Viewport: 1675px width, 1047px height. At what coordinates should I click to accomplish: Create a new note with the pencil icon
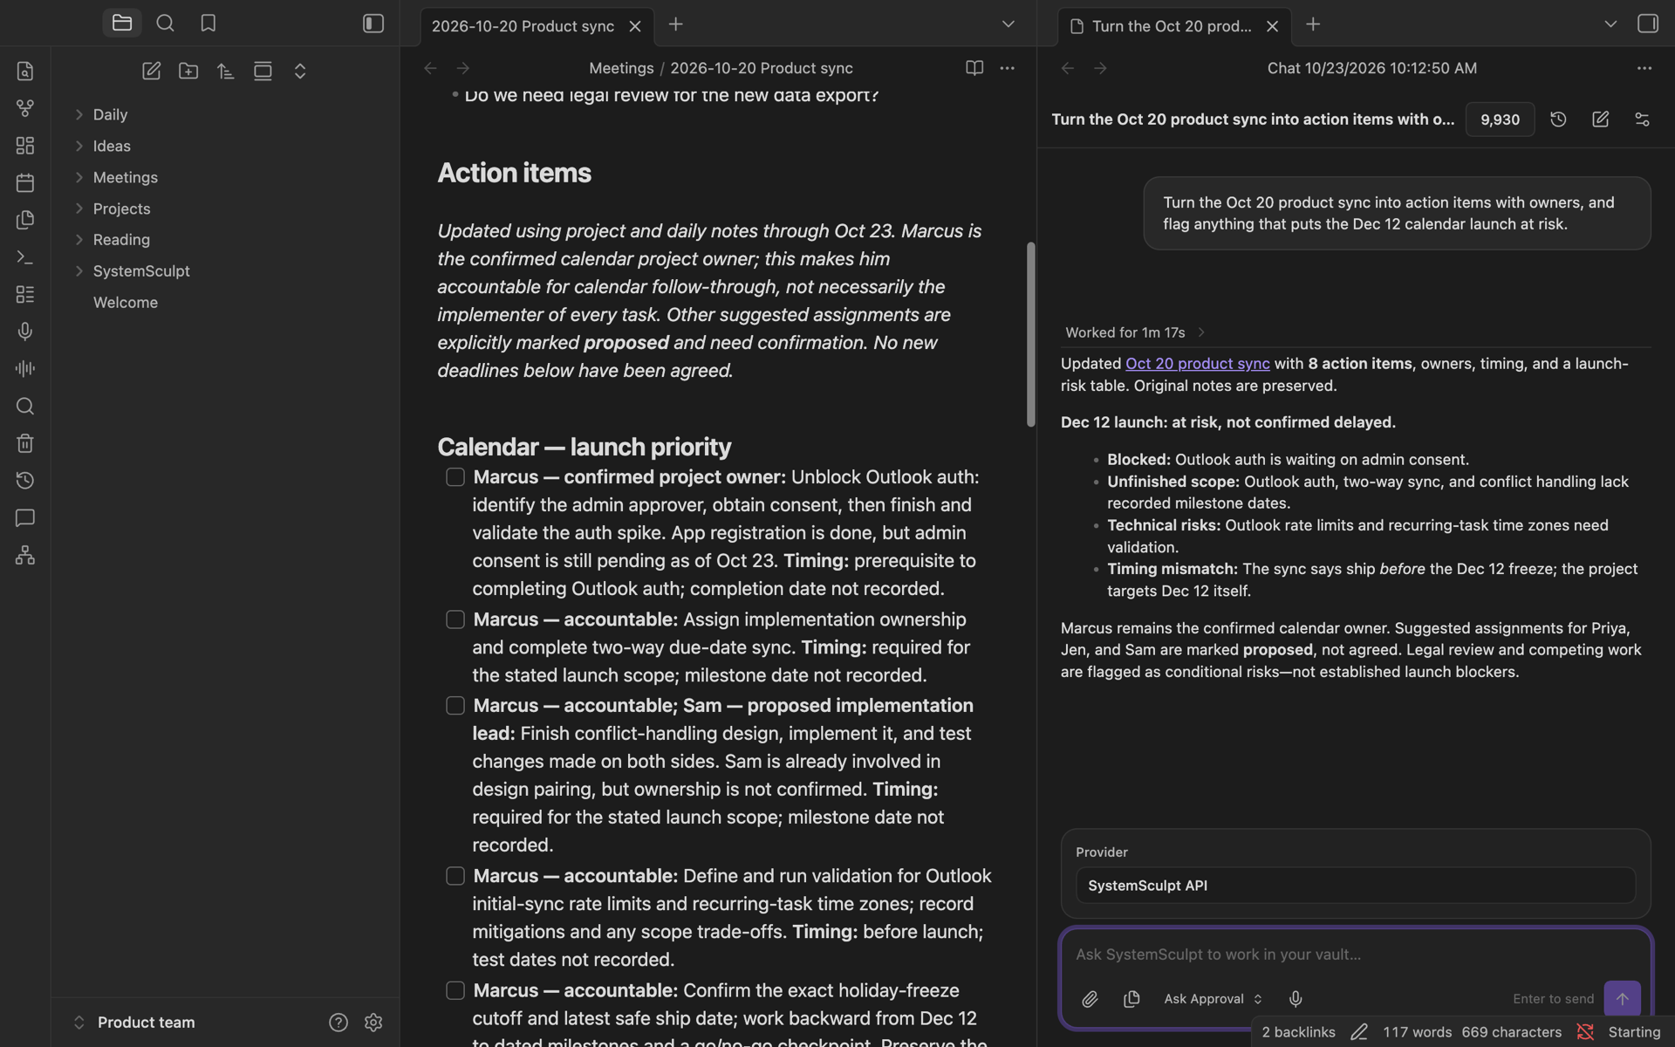(x=151, y=72)
